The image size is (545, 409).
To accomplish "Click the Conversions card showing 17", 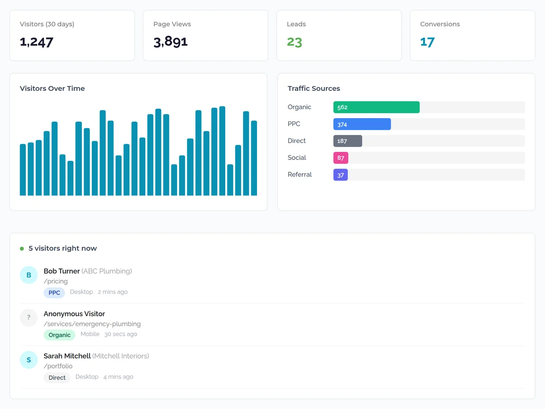I will point(472,35).
